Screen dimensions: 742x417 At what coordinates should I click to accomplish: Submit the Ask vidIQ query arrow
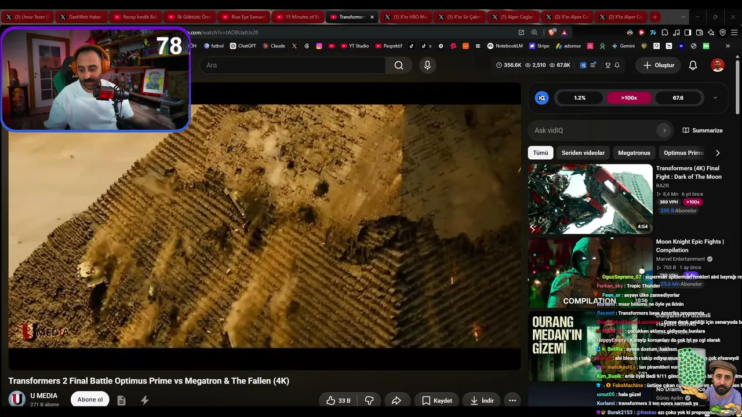[664, 130]
